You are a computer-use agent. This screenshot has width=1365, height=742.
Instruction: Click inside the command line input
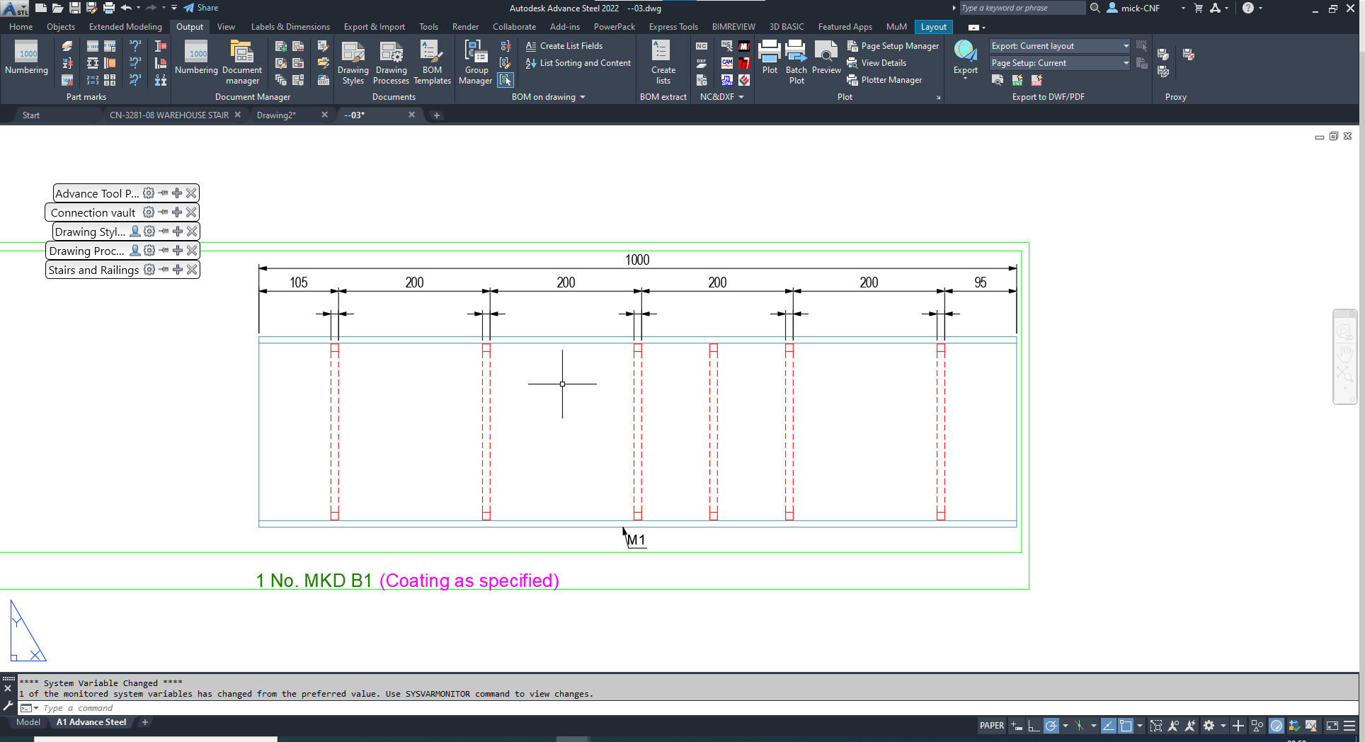(x=142, y=707)
